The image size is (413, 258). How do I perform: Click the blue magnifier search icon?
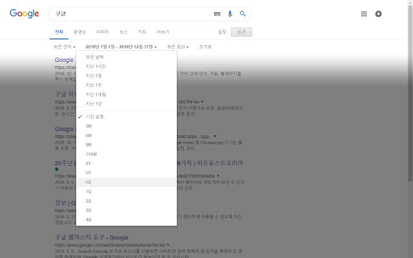tap(243, 14)
